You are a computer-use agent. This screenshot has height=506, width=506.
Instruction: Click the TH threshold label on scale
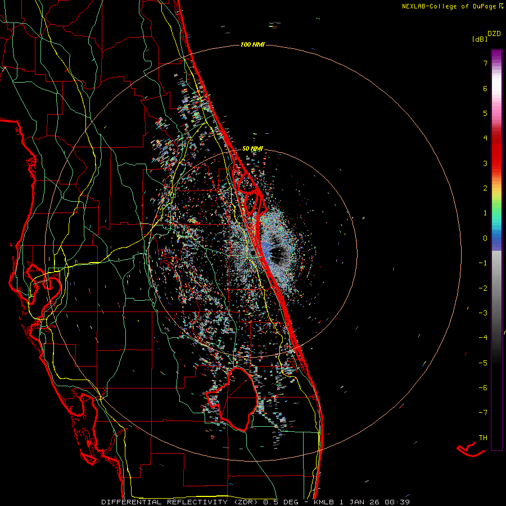(483, 438)
